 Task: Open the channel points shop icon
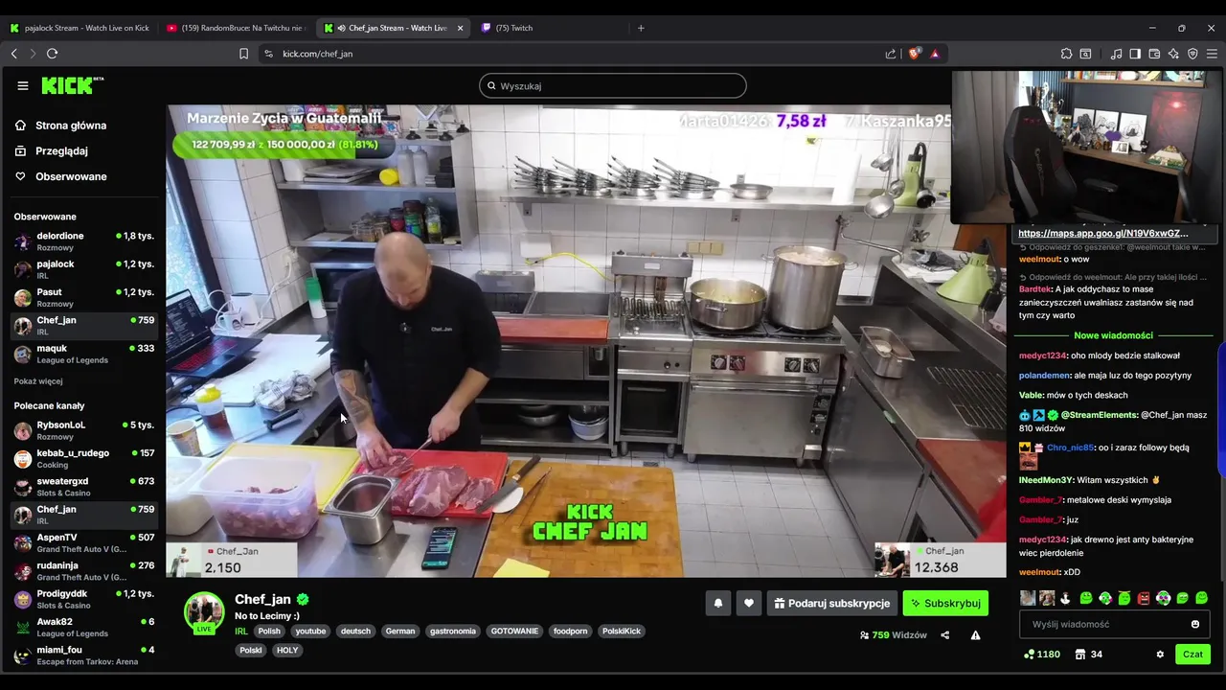1080,655
